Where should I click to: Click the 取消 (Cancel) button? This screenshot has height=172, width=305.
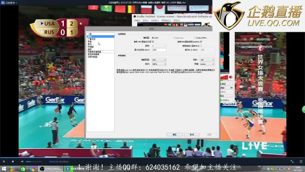192,135
